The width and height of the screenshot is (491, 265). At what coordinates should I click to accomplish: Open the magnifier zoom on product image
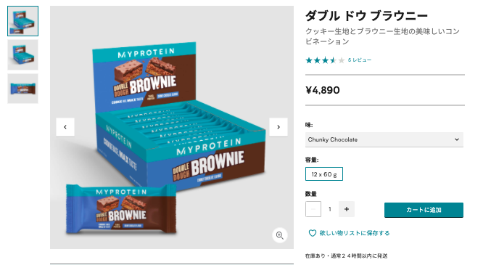(x=280, y=235)
